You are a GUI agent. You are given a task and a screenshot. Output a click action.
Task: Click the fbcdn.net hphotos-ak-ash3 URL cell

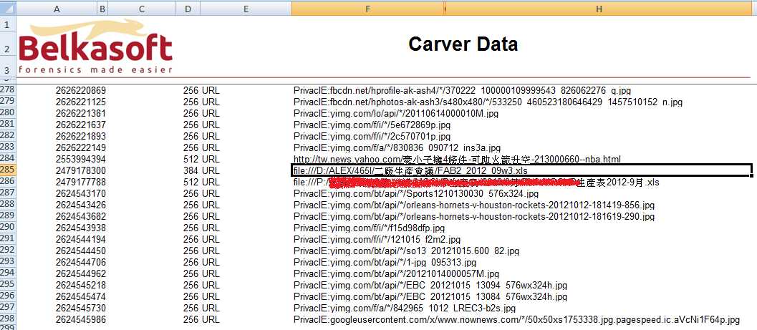coord(488,102)
